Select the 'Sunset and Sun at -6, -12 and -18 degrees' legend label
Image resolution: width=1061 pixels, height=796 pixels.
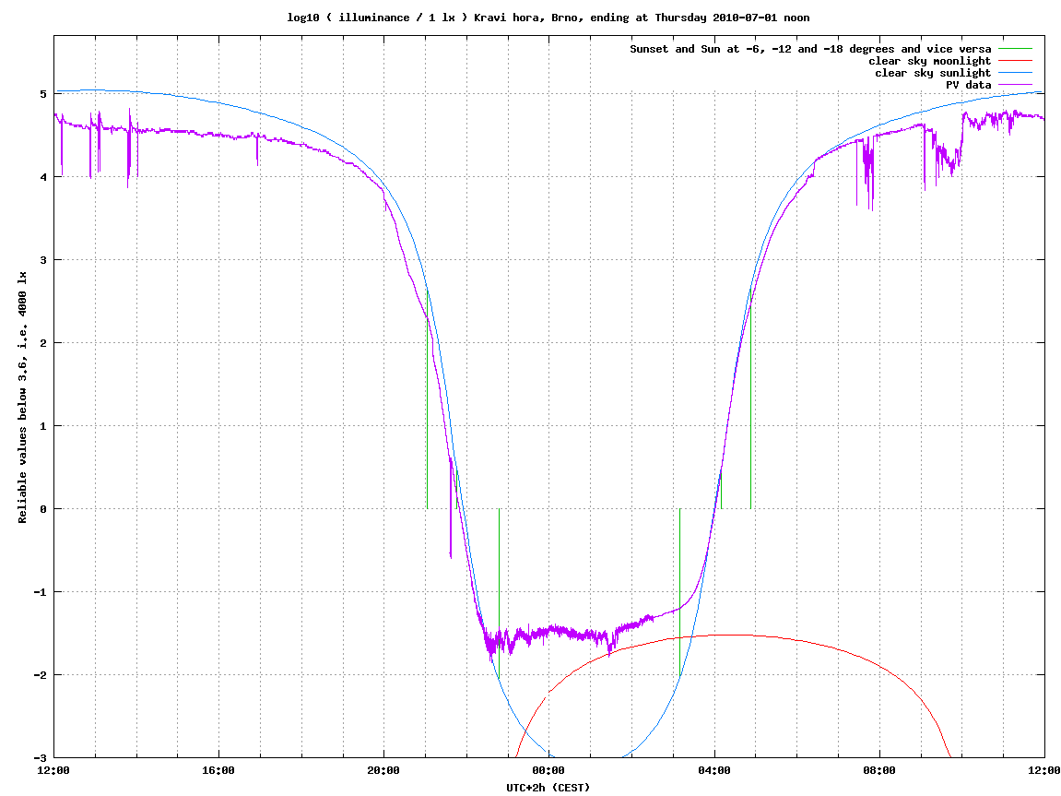click(x=810, y=49)
